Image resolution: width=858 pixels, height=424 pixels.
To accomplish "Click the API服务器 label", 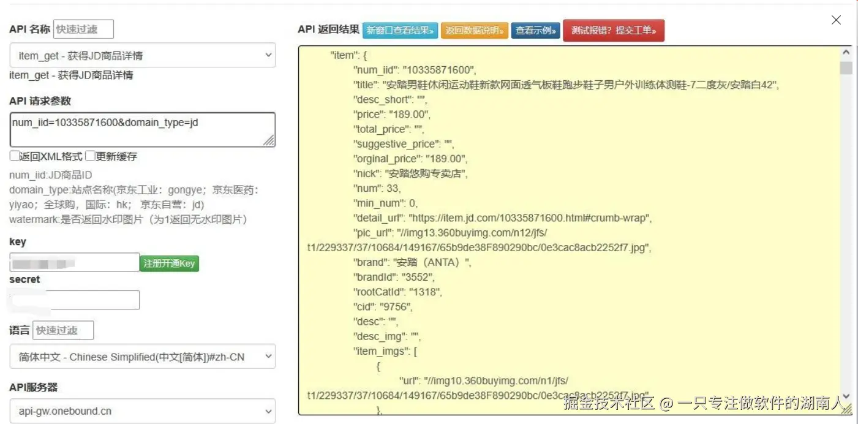I will (34, 387).
